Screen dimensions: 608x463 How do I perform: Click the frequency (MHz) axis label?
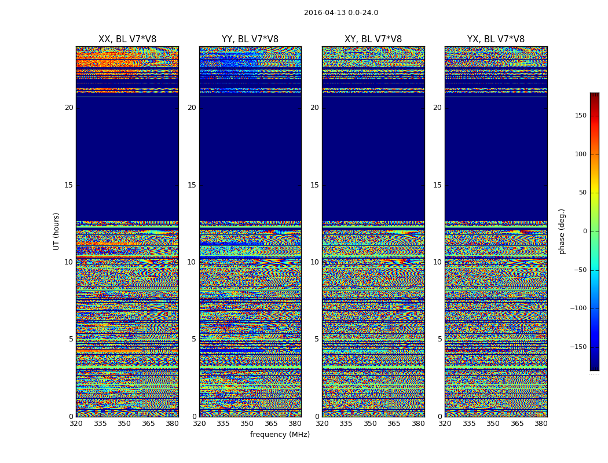[x=280, y=434]
